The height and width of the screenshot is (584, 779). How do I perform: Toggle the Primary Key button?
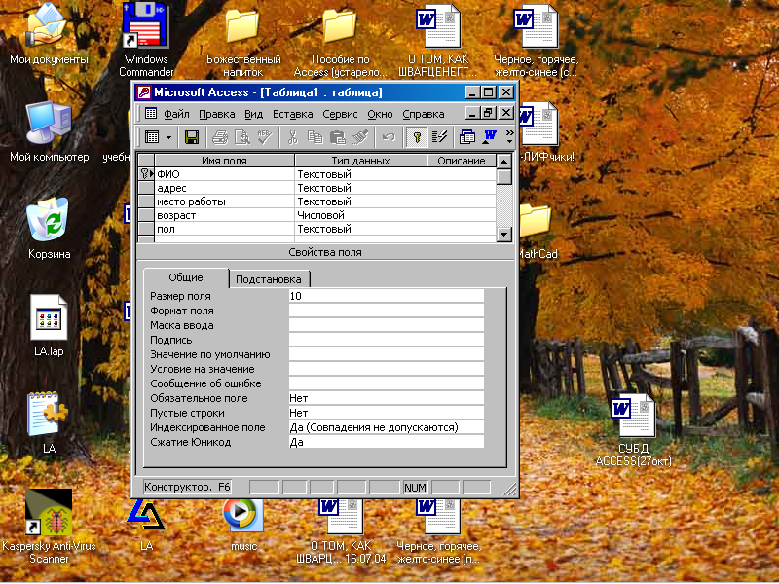click(x=417, y=137)
